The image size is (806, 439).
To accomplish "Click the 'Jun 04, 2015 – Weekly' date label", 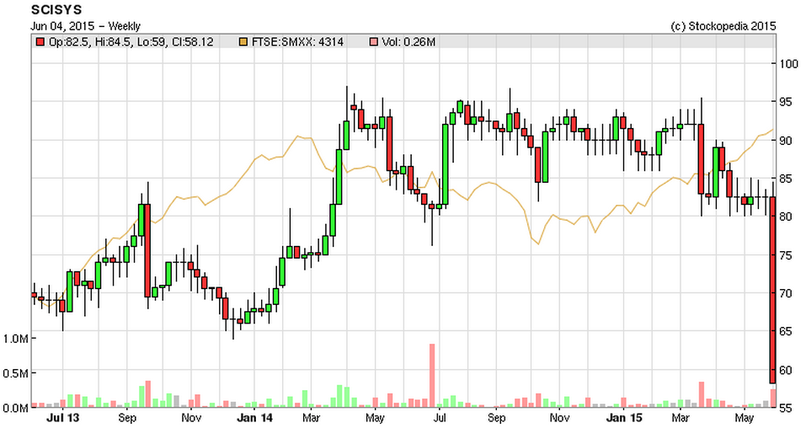I will click(x=85, y=26).
